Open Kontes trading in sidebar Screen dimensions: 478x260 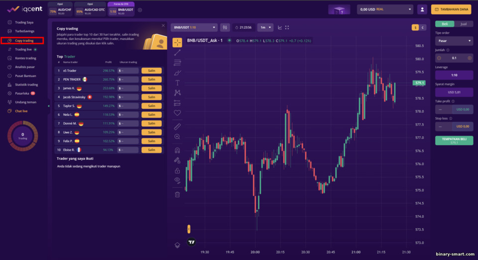25,58
